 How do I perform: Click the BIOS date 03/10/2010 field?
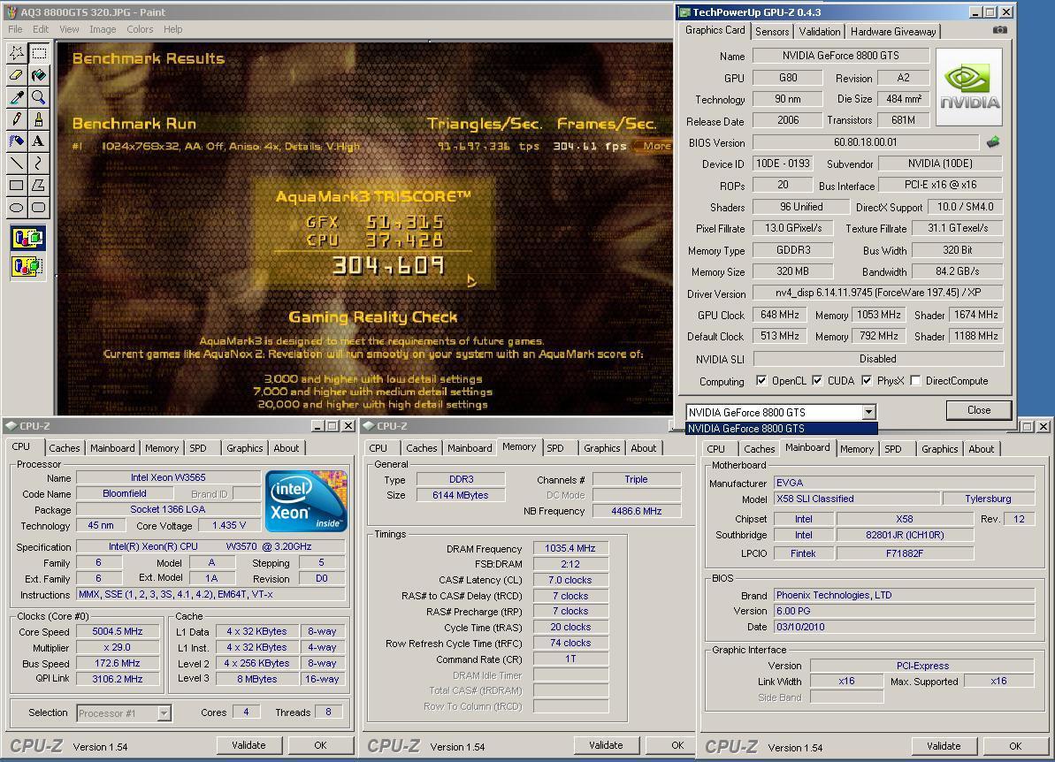point(904,627)
